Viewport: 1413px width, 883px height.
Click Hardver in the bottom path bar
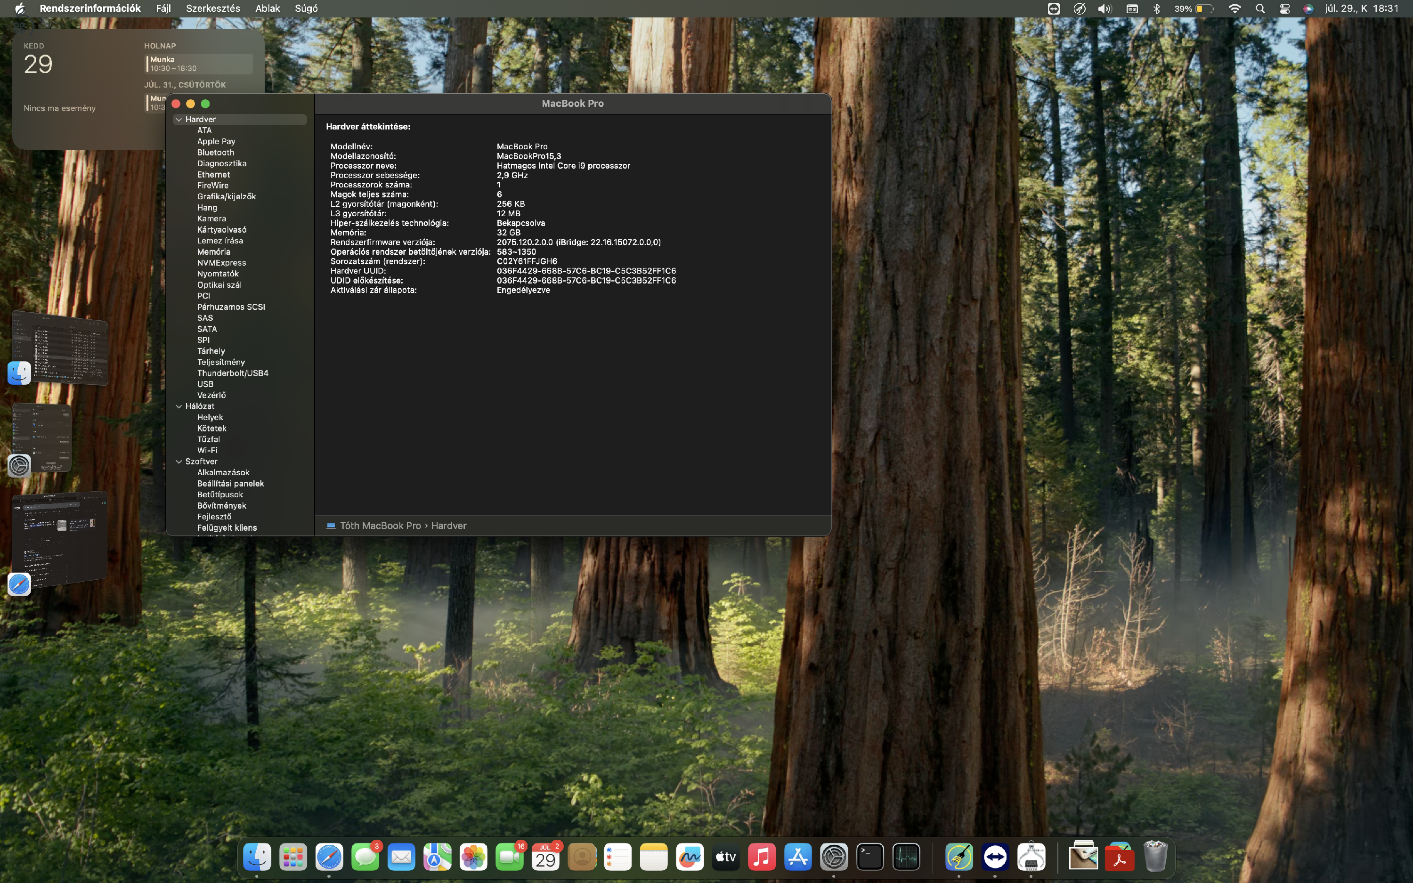click(x=448, y=526)
